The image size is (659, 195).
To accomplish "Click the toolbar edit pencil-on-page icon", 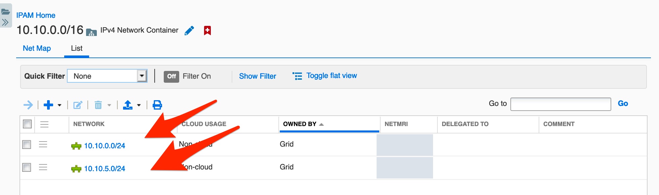I will click(x=78, y=105).
